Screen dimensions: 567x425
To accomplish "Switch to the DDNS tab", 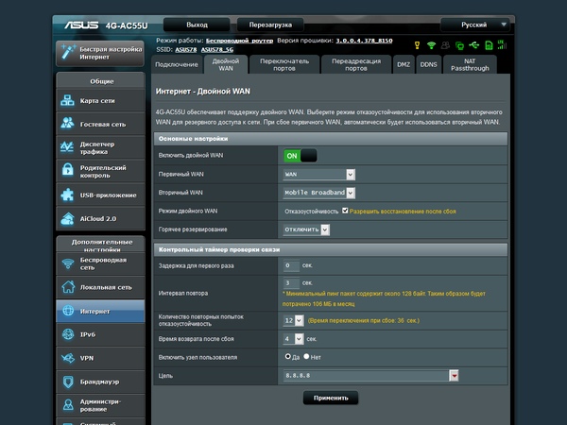I will tap(429, 64).
